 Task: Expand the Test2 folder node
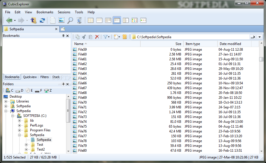(26, 149)
